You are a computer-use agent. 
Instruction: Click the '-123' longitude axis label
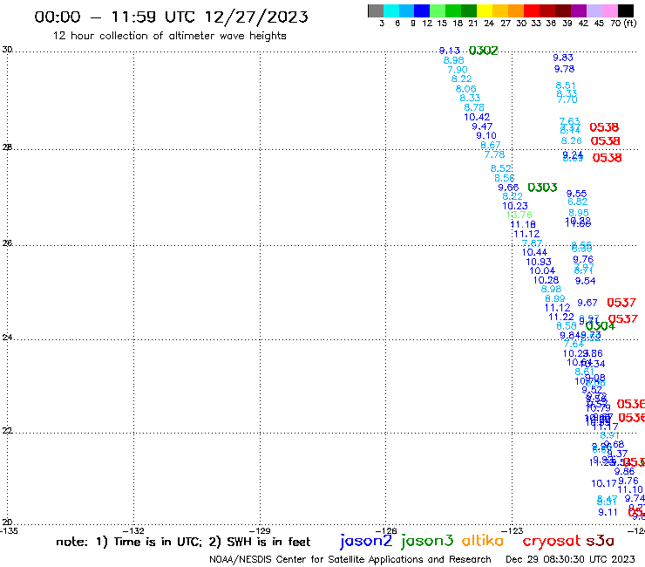tap(513, 530)
